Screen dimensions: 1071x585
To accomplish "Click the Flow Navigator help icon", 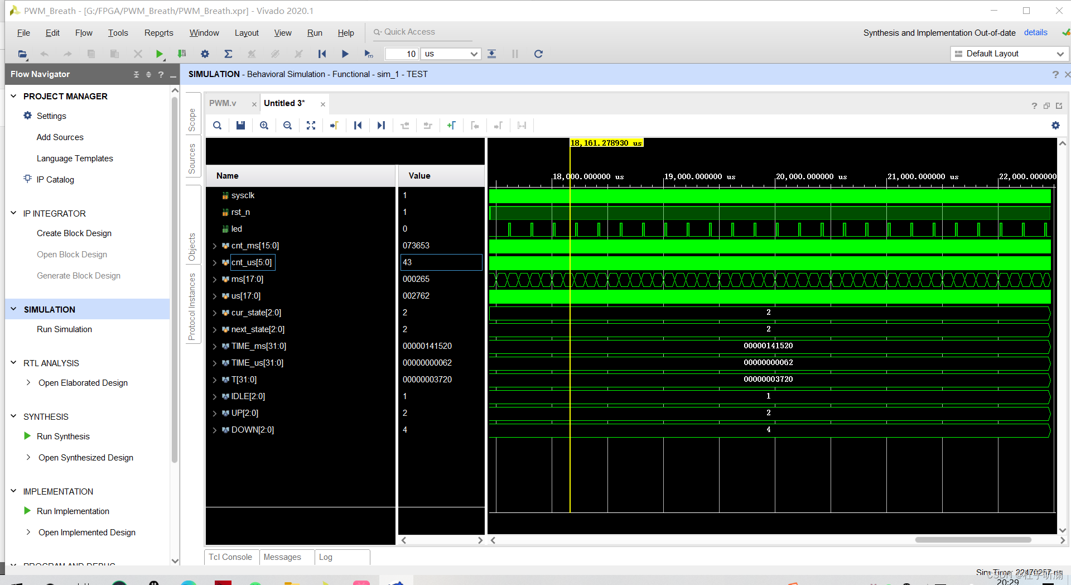I will 161,74.
